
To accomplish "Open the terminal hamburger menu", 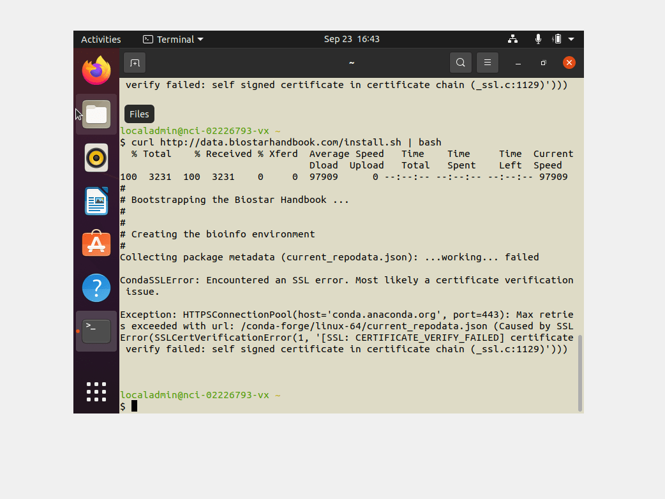I will click(x=488, y=63).
